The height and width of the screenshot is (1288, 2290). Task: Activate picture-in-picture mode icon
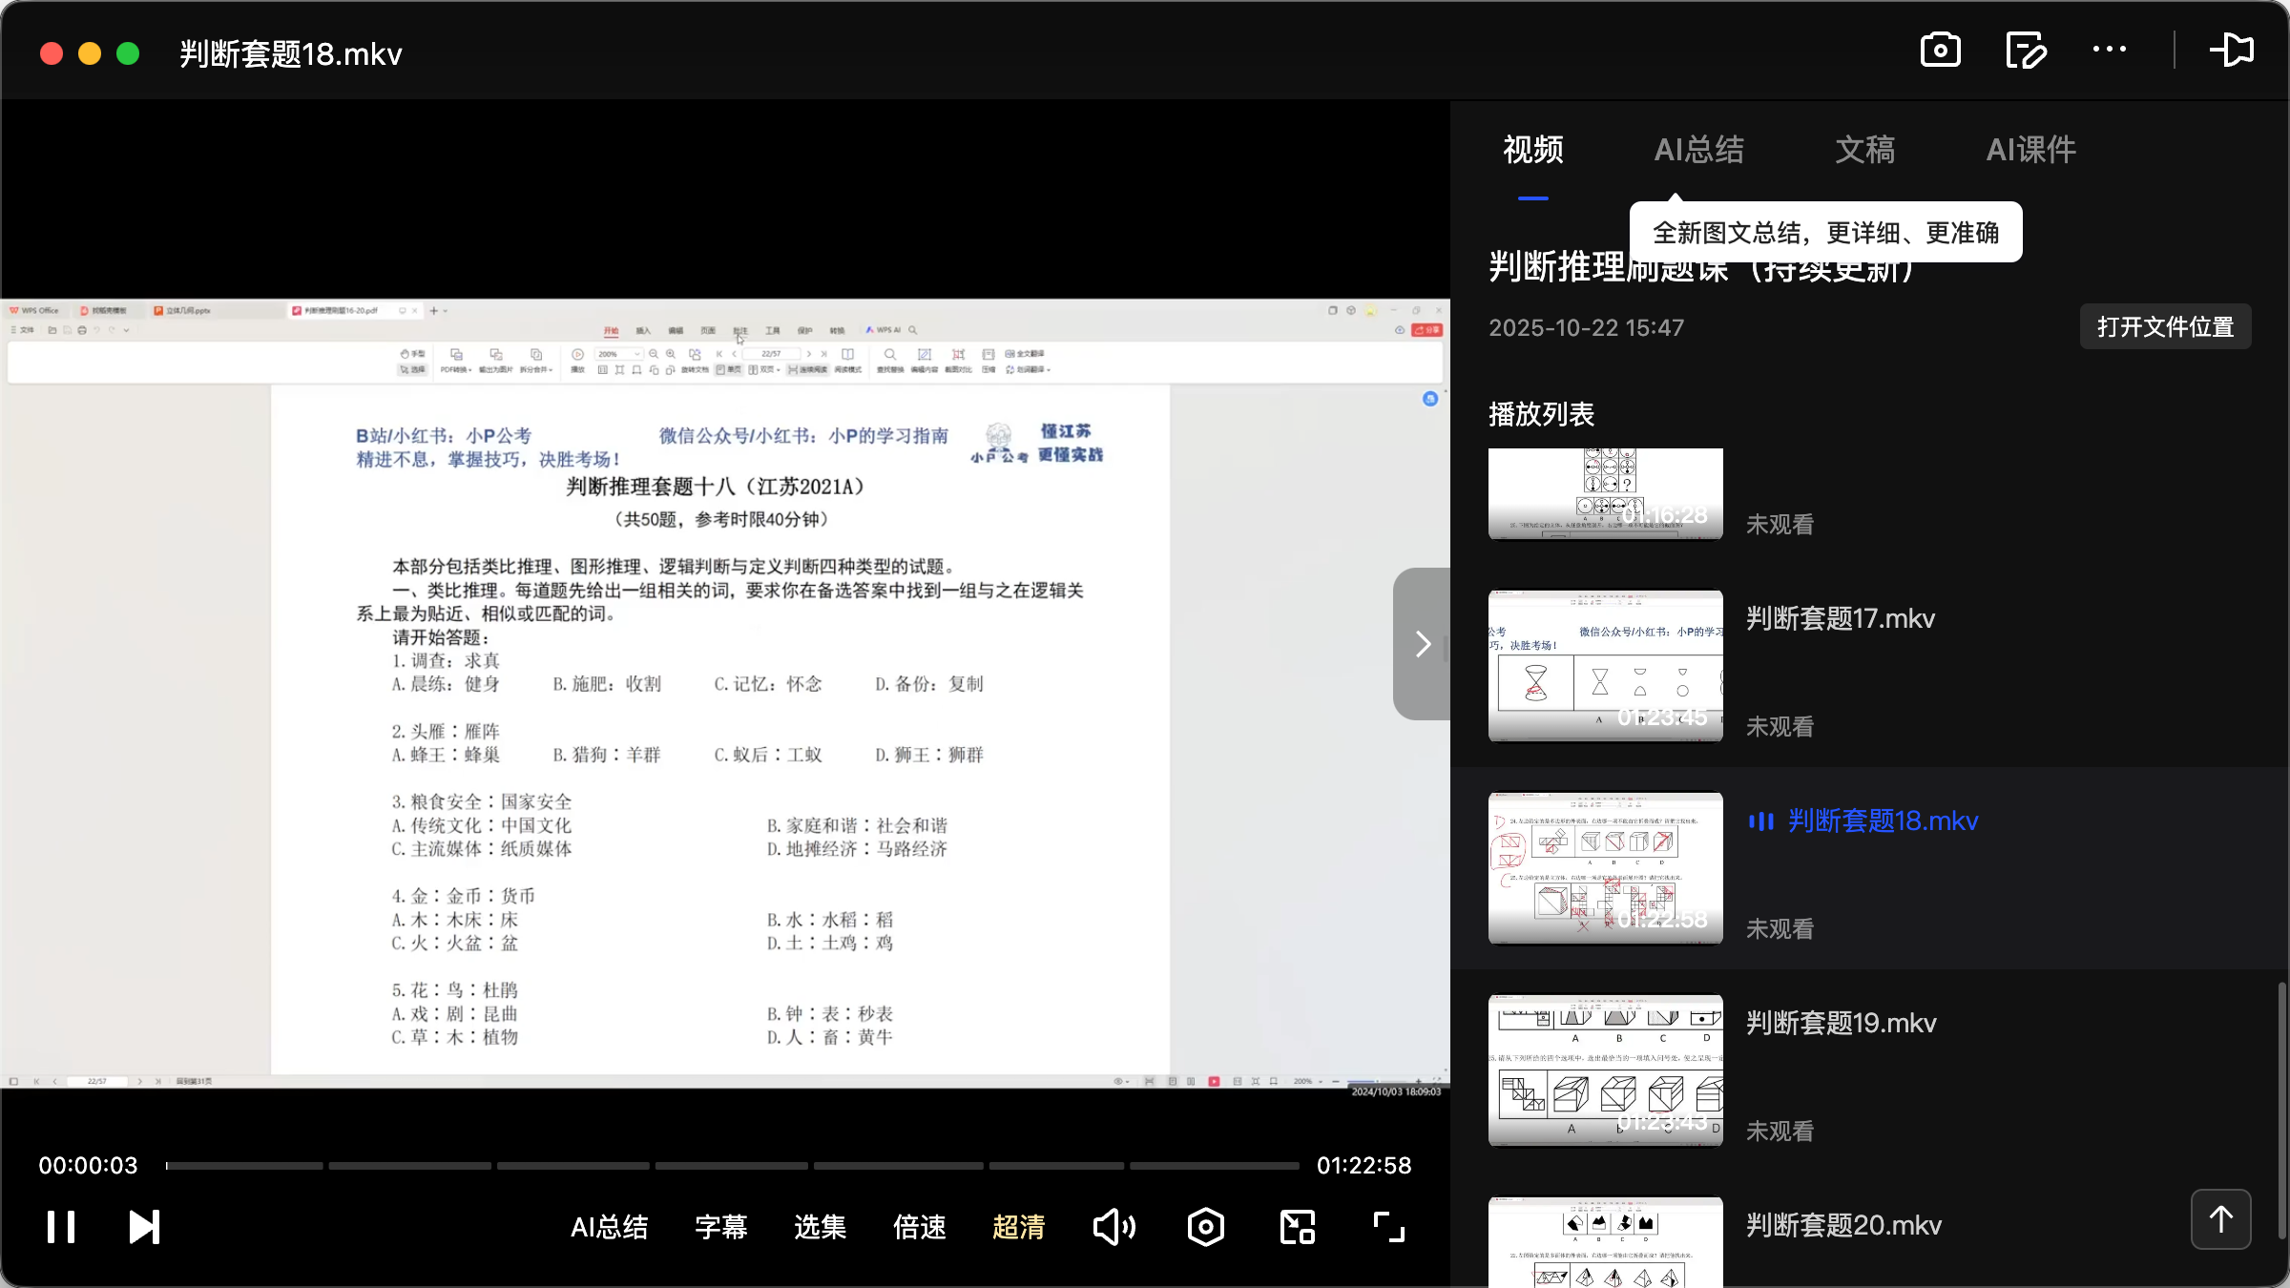click(x=1296, y=1227)
